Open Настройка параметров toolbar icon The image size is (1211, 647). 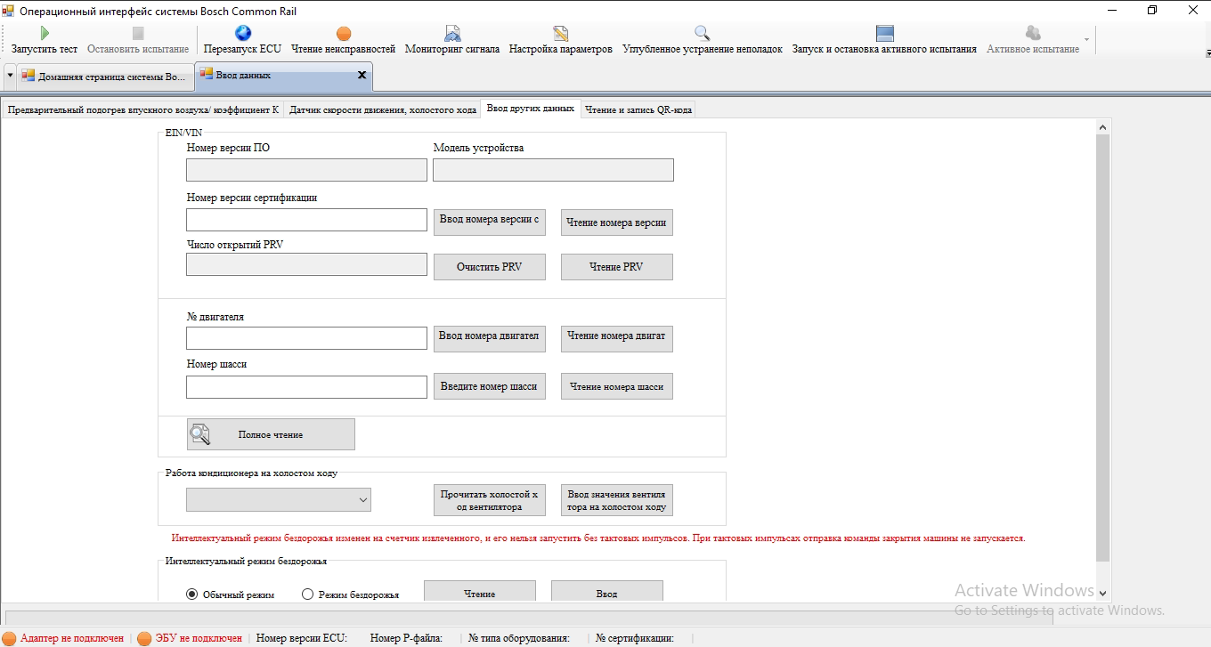560,34
